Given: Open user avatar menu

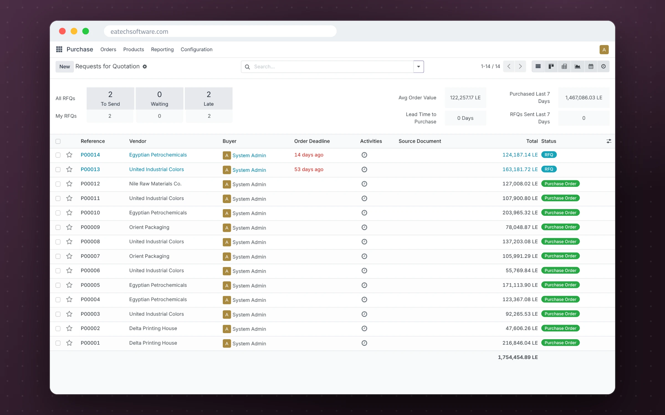Looking at the screenshot, I should (604, 50).
